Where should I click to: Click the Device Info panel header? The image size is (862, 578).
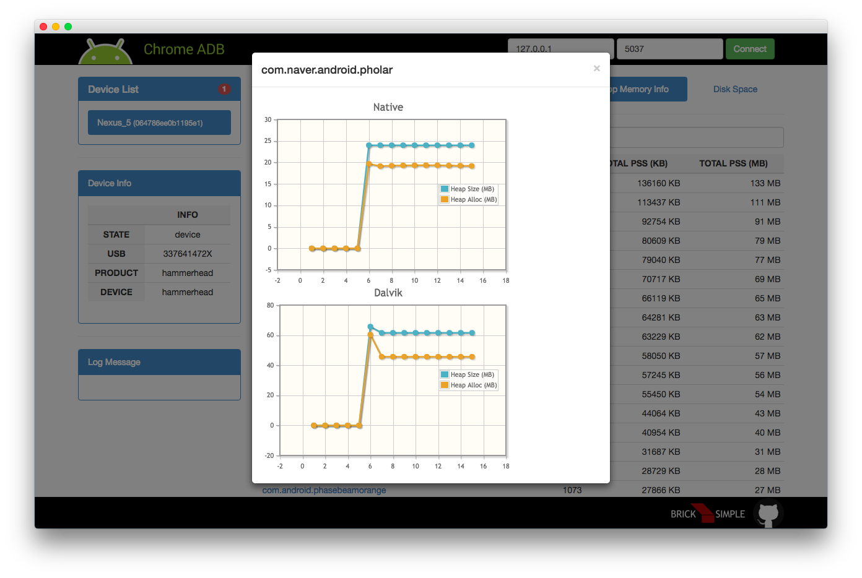tap(159, 183)
